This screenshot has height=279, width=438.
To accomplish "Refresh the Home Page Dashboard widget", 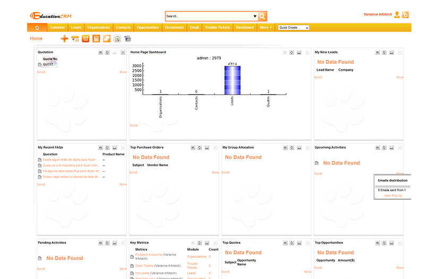I will click(x=291, y=52).
